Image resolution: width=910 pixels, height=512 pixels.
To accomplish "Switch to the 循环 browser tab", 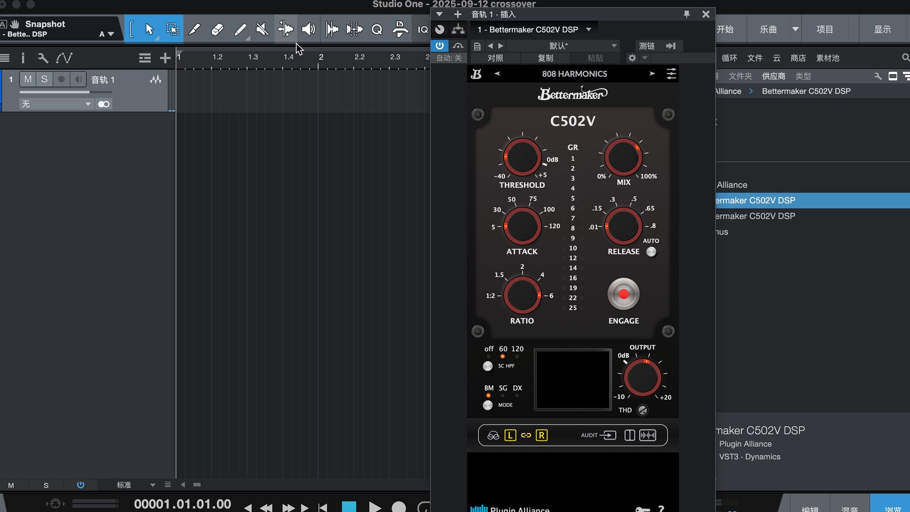I will 729,58.
